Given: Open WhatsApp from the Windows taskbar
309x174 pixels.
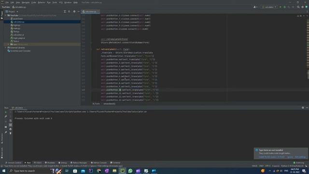Looking at the screenshot, I should click(x=130, y=171).
